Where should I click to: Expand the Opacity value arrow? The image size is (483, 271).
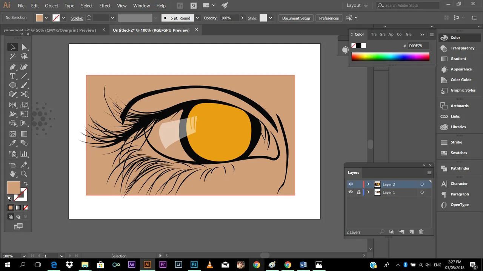(242, 18)
